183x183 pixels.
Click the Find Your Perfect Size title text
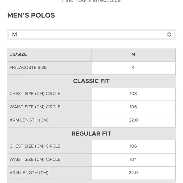click(x=91, y=1)
